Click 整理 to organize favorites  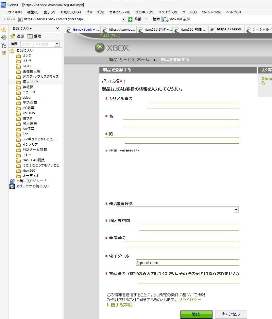(x=34, y=36)
